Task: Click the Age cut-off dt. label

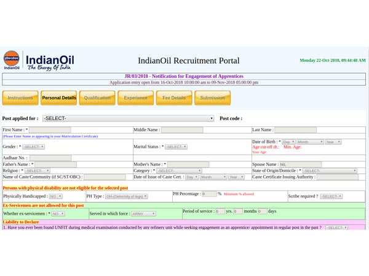Action: 266,147
